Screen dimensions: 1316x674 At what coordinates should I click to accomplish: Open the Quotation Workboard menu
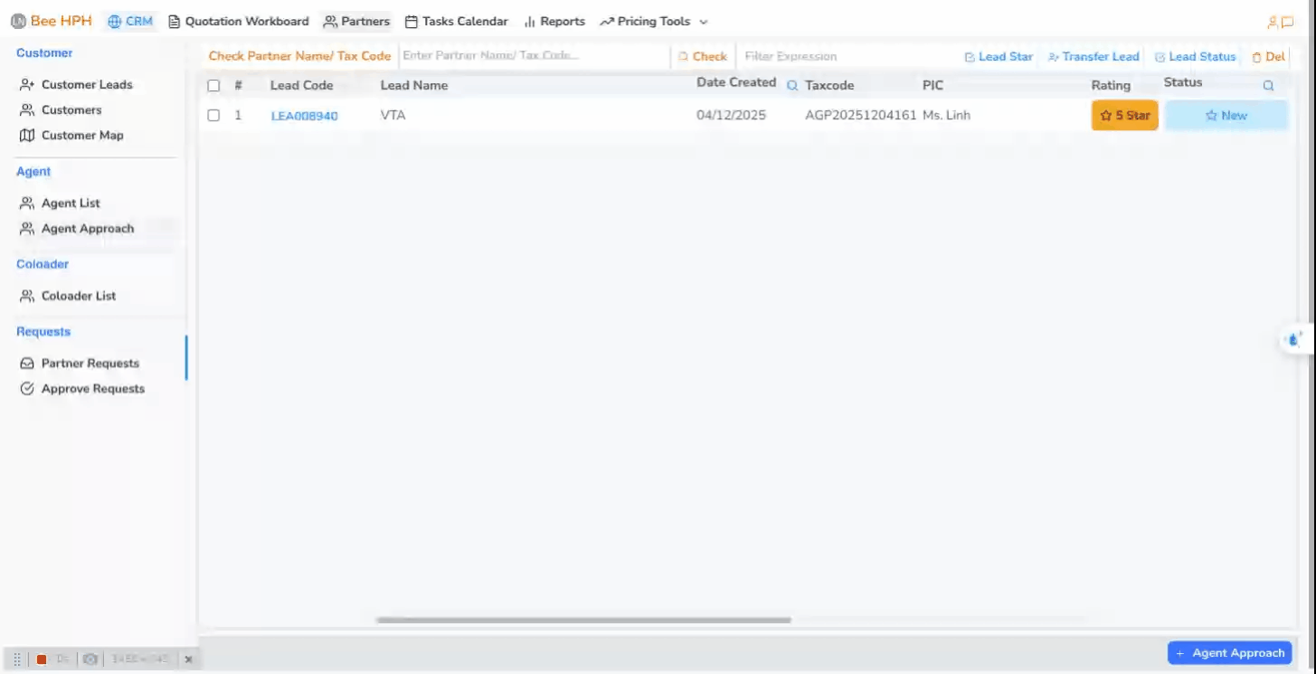pyautogui.click(x=239, y=22)
